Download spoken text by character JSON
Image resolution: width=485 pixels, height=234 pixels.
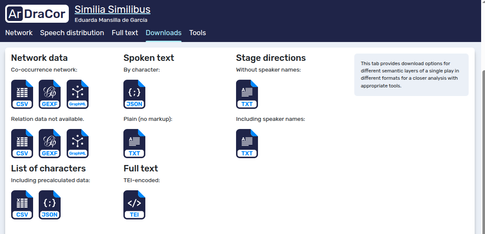(134, 94)
